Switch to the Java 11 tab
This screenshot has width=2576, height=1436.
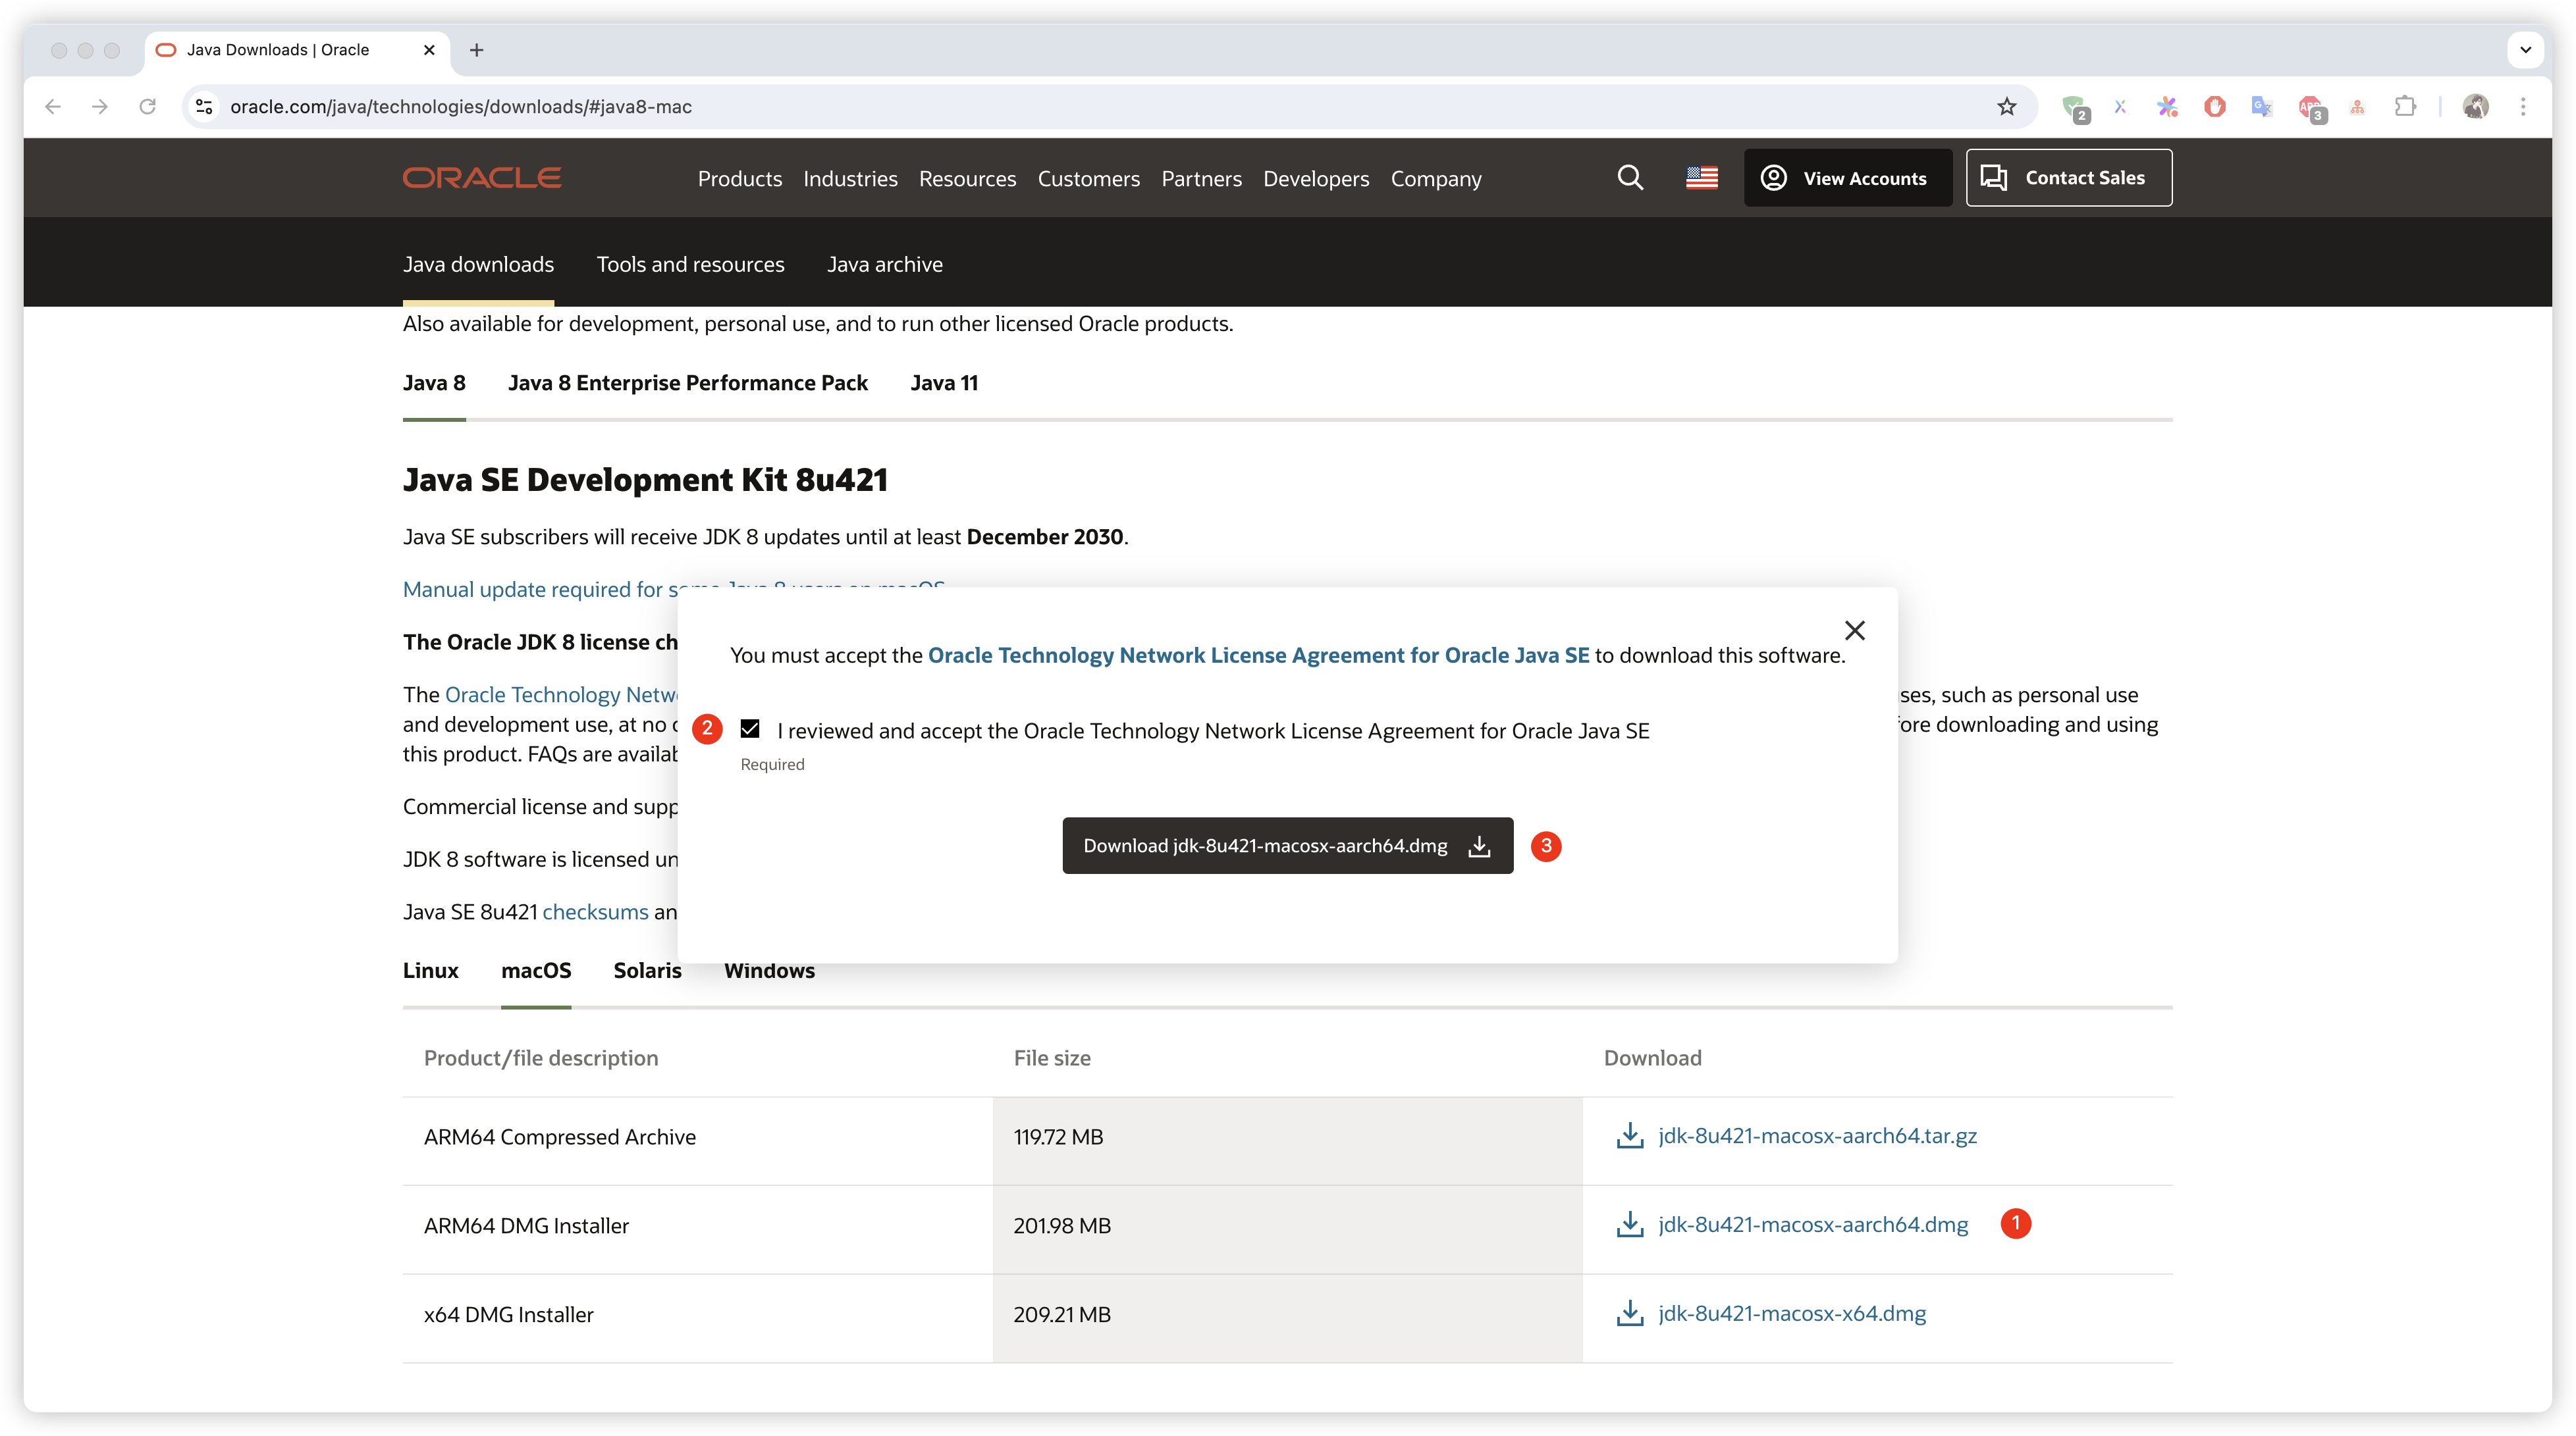click(x=943, y=383)
